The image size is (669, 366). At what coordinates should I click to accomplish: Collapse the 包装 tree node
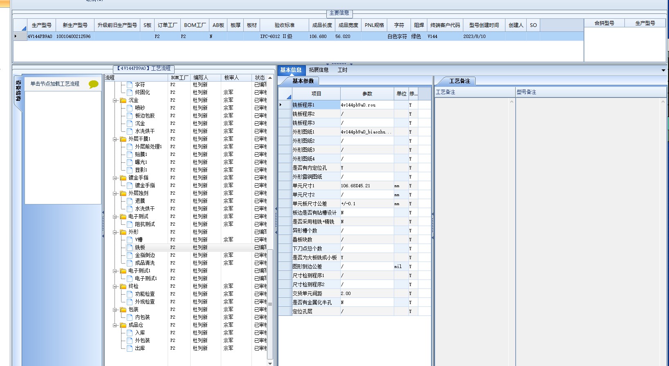[115, 310]
